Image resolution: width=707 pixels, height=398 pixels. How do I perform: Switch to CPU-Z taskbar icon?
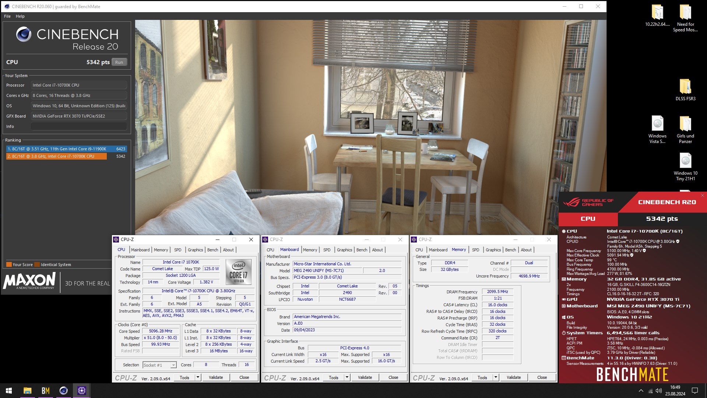click(x=81, y=391)
